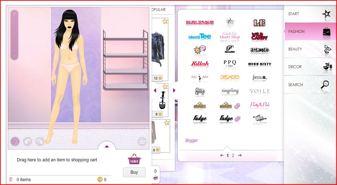This screenshot has width=337, height=185.
Task: Click zoom-in plus on the doll slider
Action: 14,14
